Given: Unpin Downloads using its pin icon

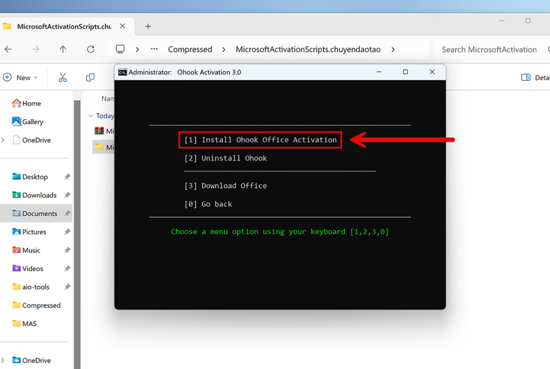Looking at the screenshot, I should [67, 195].
